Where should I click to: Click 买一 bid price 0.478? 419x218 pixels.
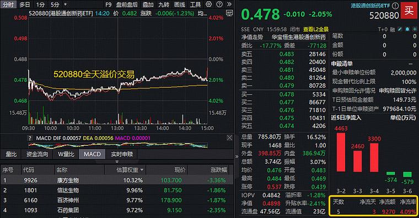(287, 94)
